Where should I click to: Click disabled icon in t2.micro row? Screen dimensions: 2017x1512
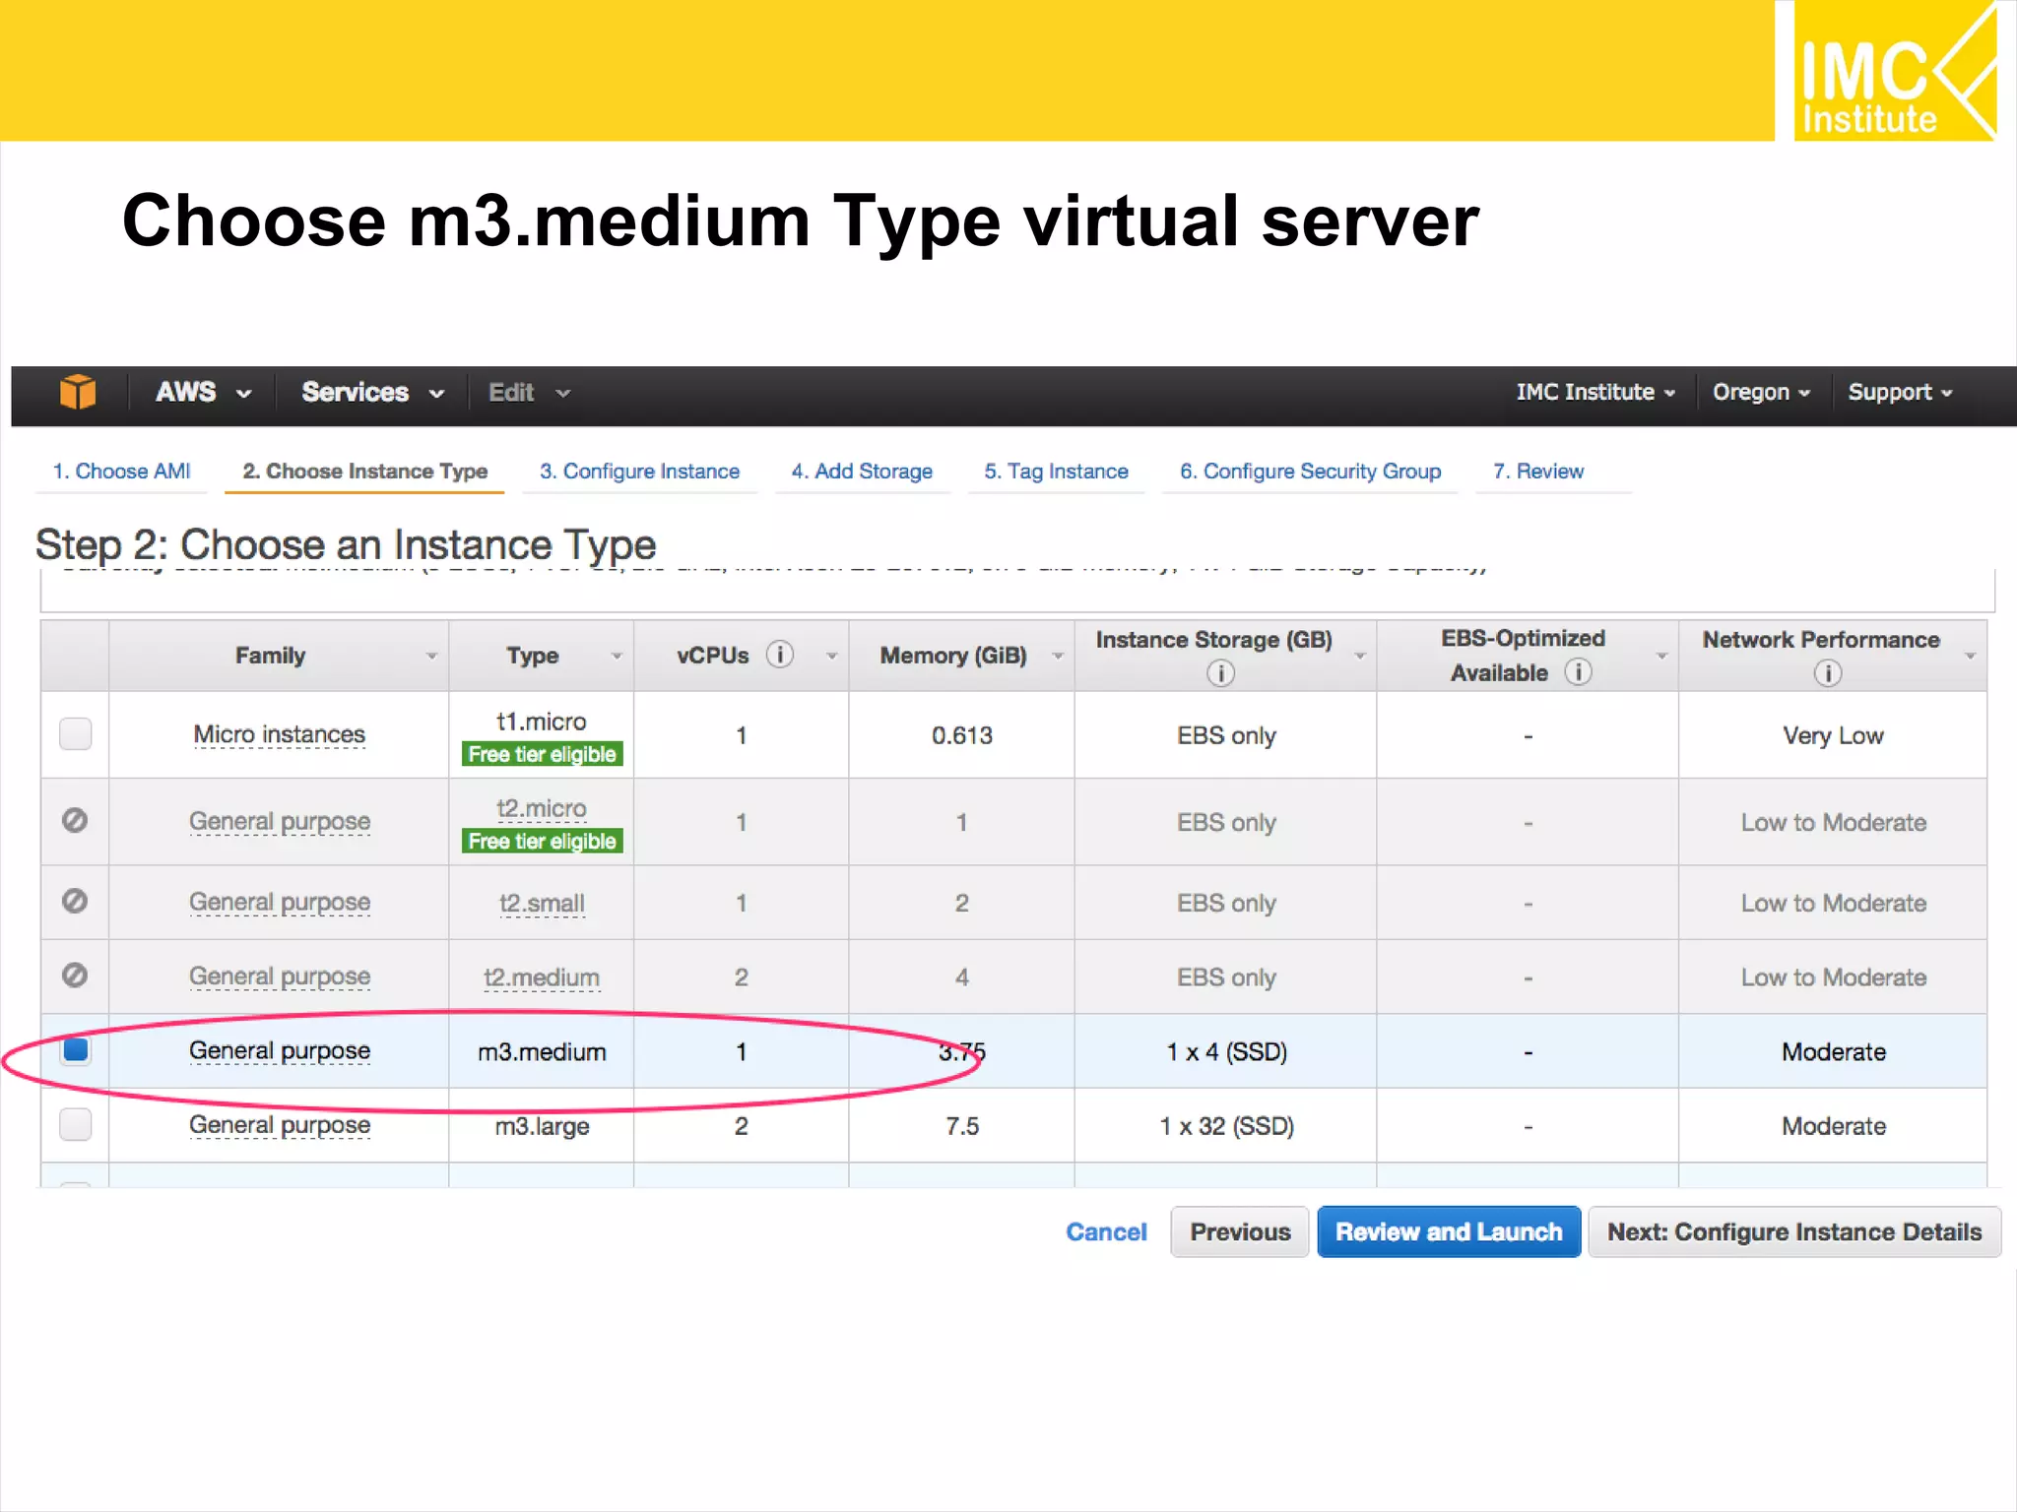click(x=75, y=820)
